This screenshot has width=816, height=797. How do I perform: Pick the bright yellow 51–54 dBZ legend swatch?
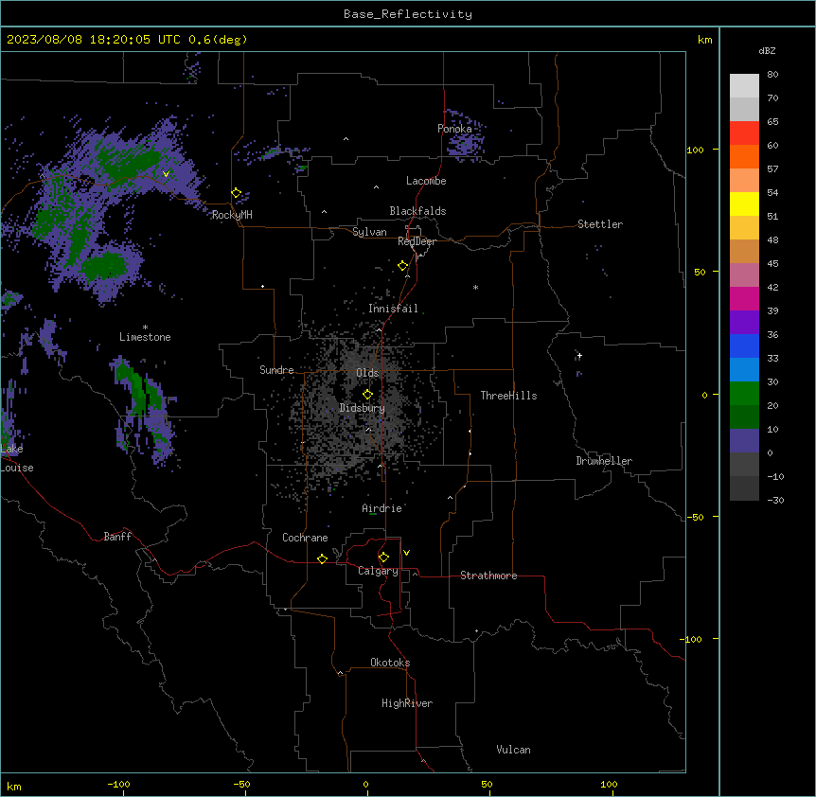coord(744,204)
